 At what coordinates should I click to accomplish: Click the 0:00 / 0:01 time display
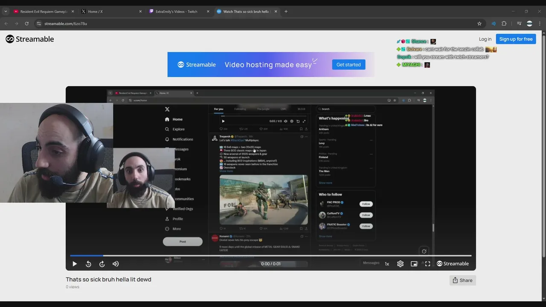click(x=271, y=264)
